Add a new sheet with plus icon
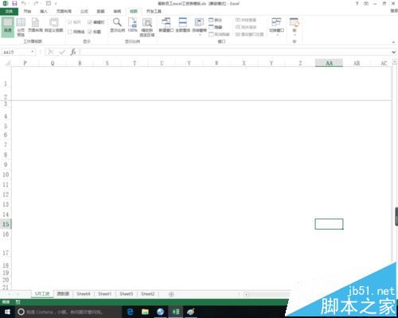398x318 pixels. (171, 294)
